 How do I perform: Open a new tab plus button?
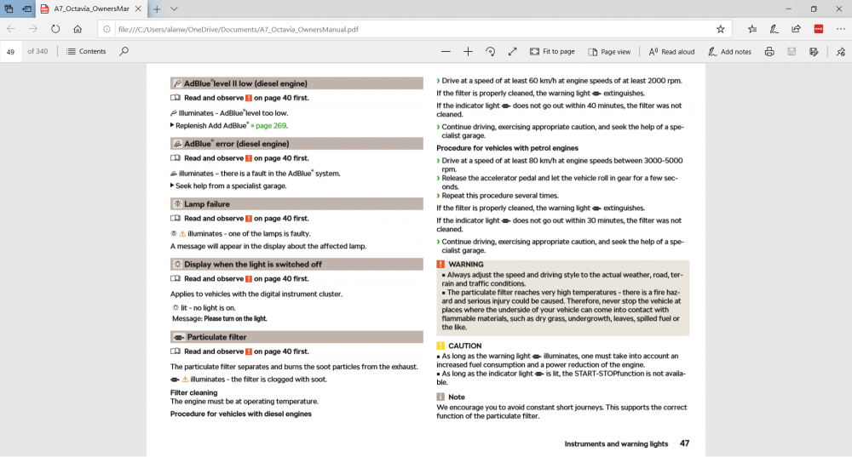pos(157,9)
